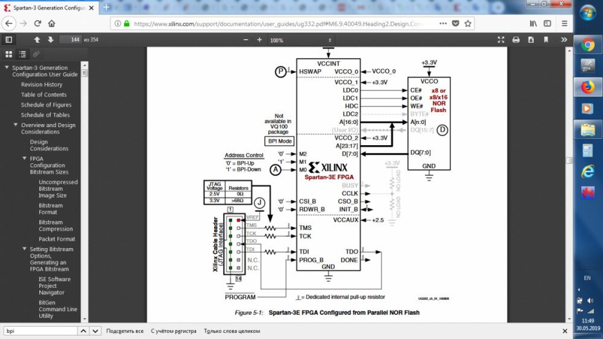Save page to Pocket icon
603x339 pixels.
[x=455, y=23]
